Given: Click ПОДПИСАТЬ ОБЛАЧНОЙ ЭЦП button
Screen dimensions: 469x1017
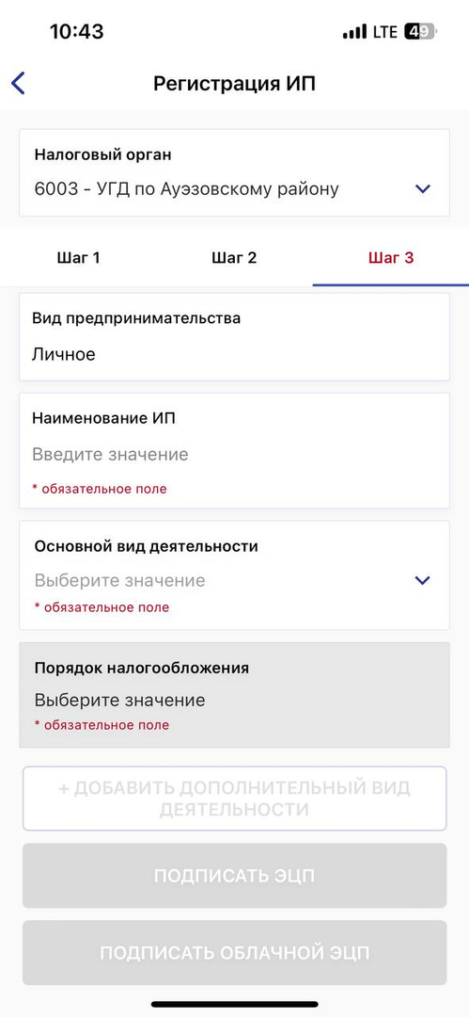Looking at the screenshot, I should click(235, 953).
